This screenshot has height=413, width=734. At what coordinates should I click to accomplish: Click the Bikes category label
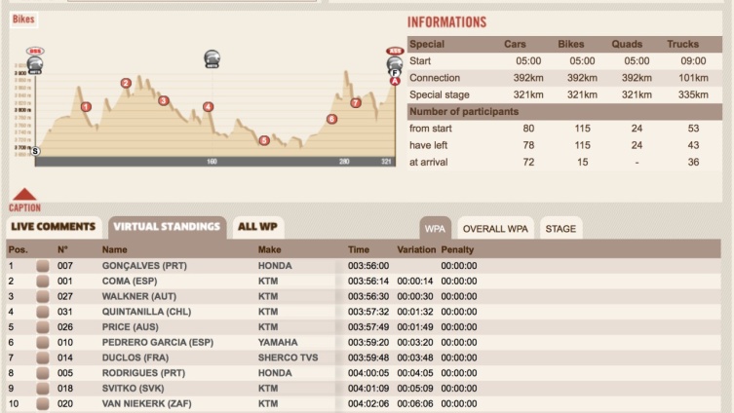[x=23, y=19]
